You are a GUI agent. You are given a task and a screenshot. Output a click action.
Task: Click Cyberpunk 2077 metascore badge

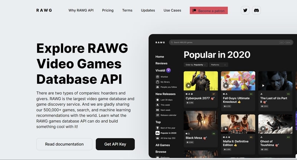214,94
